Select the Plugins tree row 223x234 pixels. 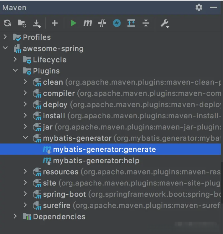tap(110, 71)
